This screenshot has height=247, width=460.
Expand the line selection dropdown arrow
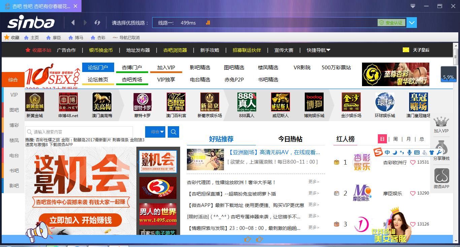412,23
